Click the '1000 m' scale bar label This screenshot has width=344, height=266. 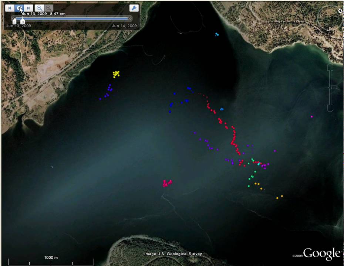[51, 258]
